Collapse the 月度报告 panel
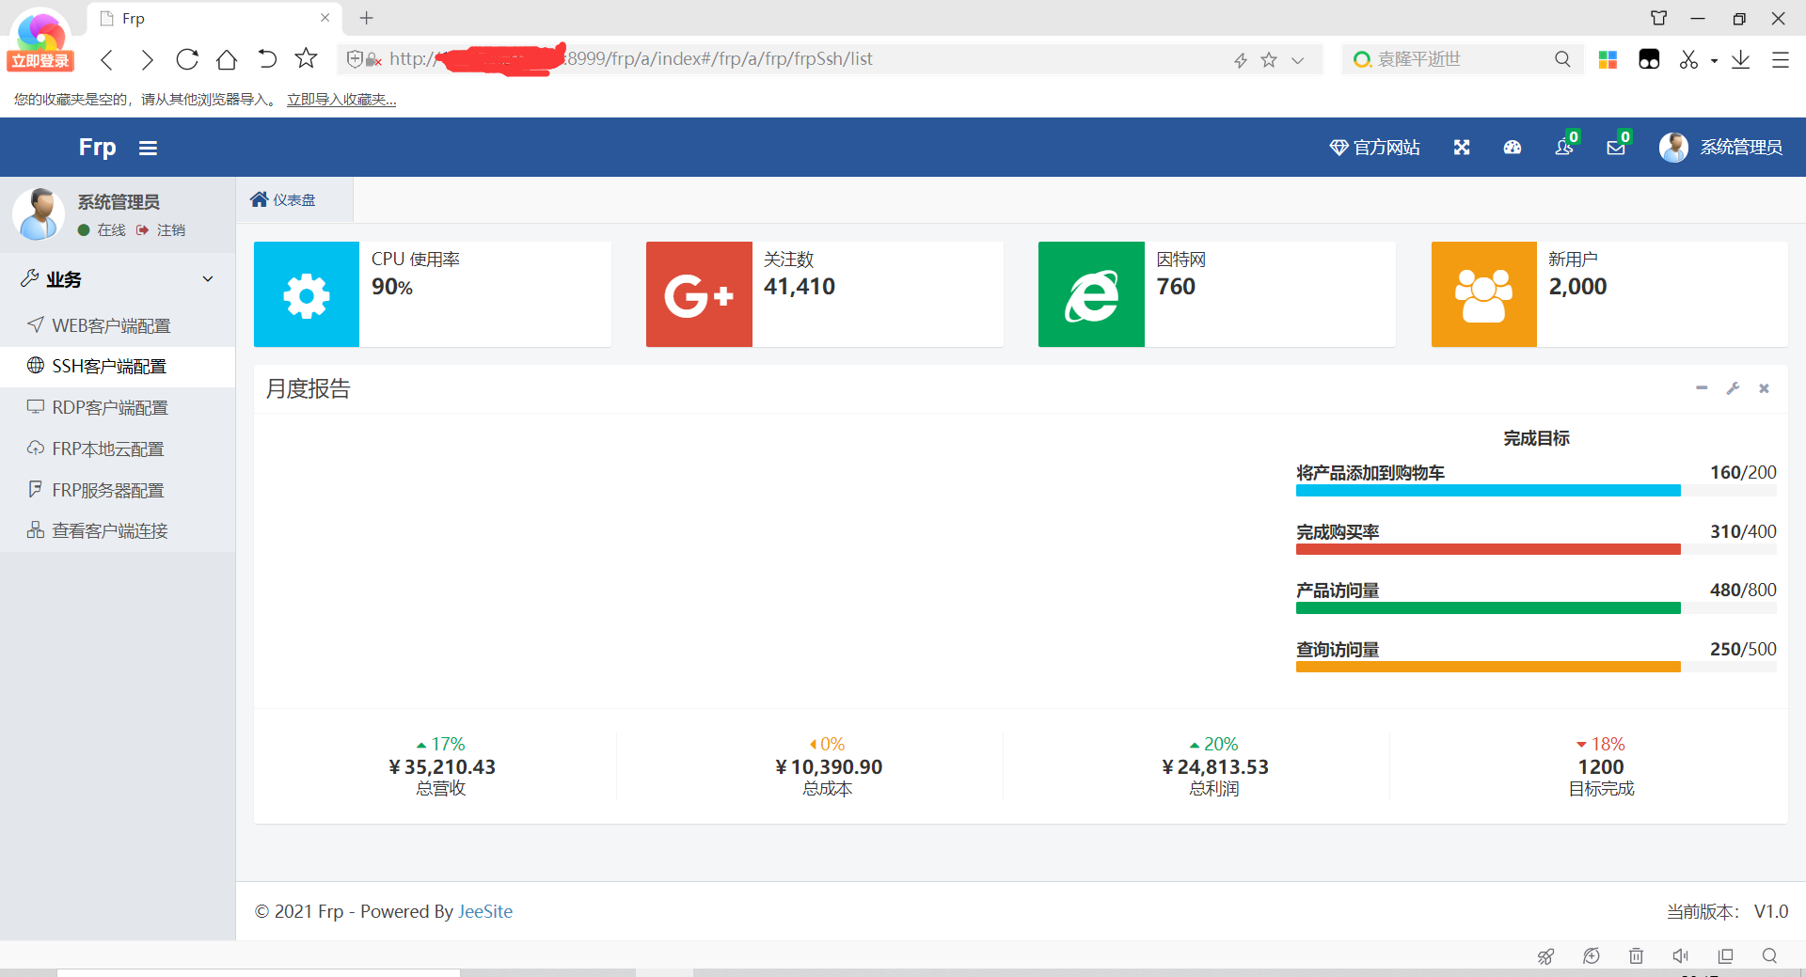This screenshot has height=977, width=1806. (1702, 388)
